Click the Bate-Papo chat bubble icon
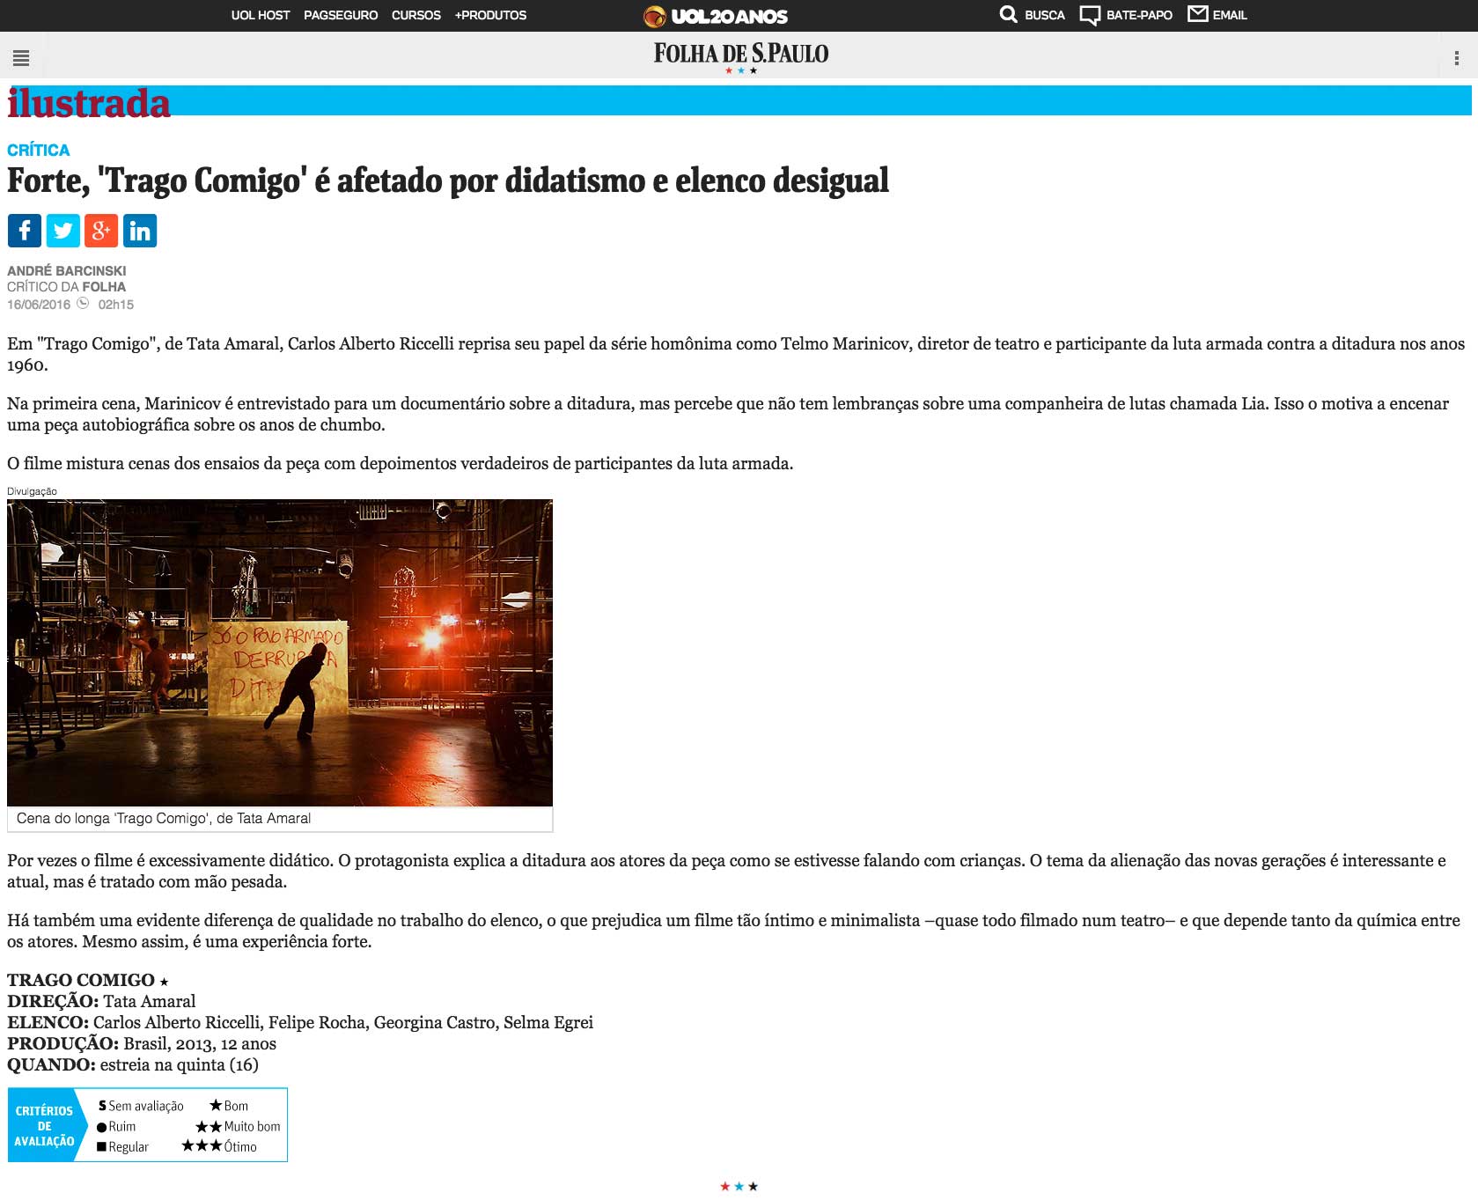Image resolution: width=1478 pixels, height=1200 pixels. tap(1090, 15)
